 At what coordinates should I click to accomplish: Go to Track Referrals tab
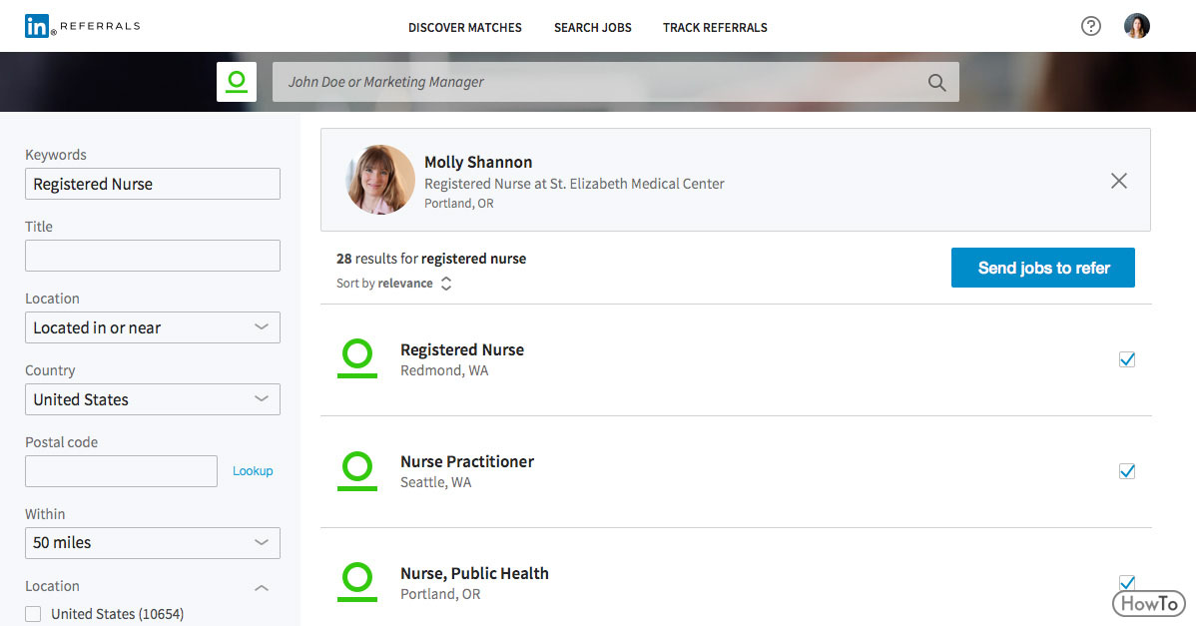pyautogui.click(x=715, y=27)
